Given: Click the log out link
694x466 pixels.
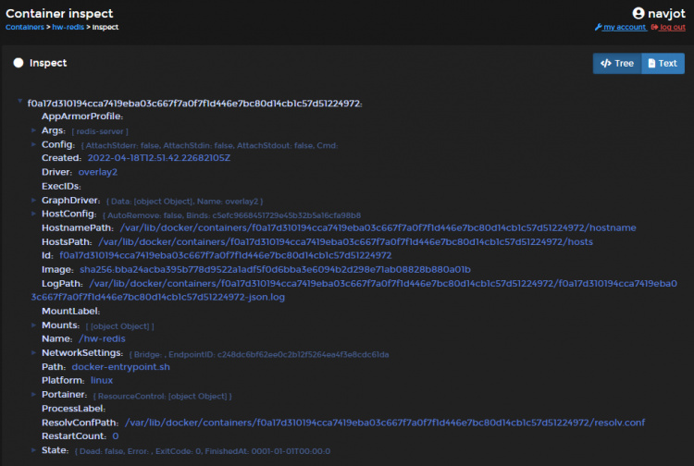Looking at the screenshot, I should click(x=673, y=28).
